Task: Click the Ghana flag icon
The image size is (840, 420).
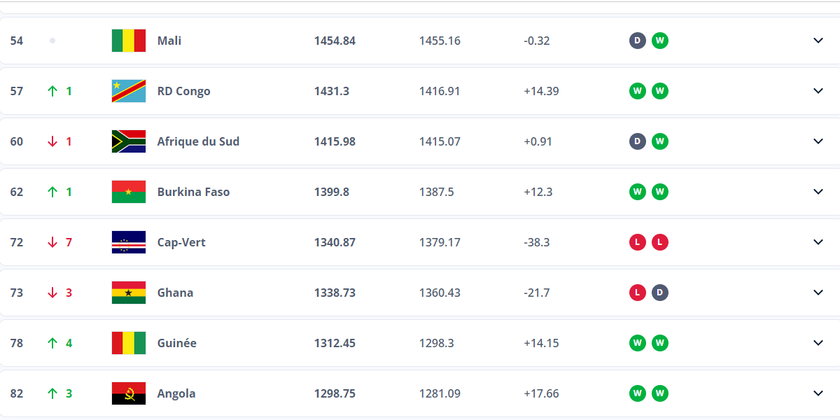Action: pos(129,293)
